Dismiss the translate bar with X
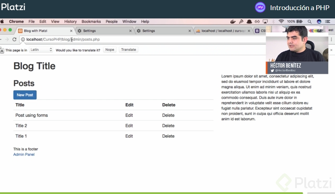335x194 pixels. coord(331,50)
